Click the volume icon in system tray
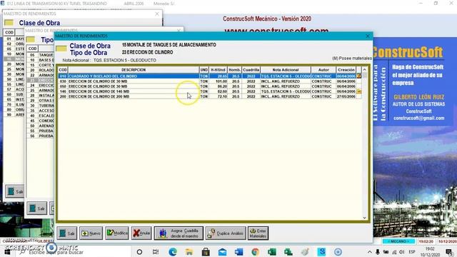The width and height of the screenshot is (457, 257). [402, 252]
